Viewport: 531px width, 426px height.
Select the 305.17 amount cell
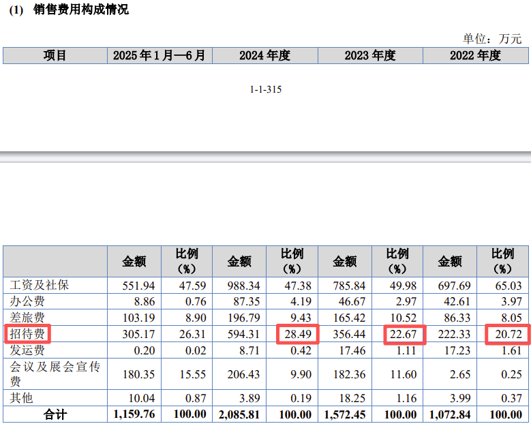(x=134, y=335)
